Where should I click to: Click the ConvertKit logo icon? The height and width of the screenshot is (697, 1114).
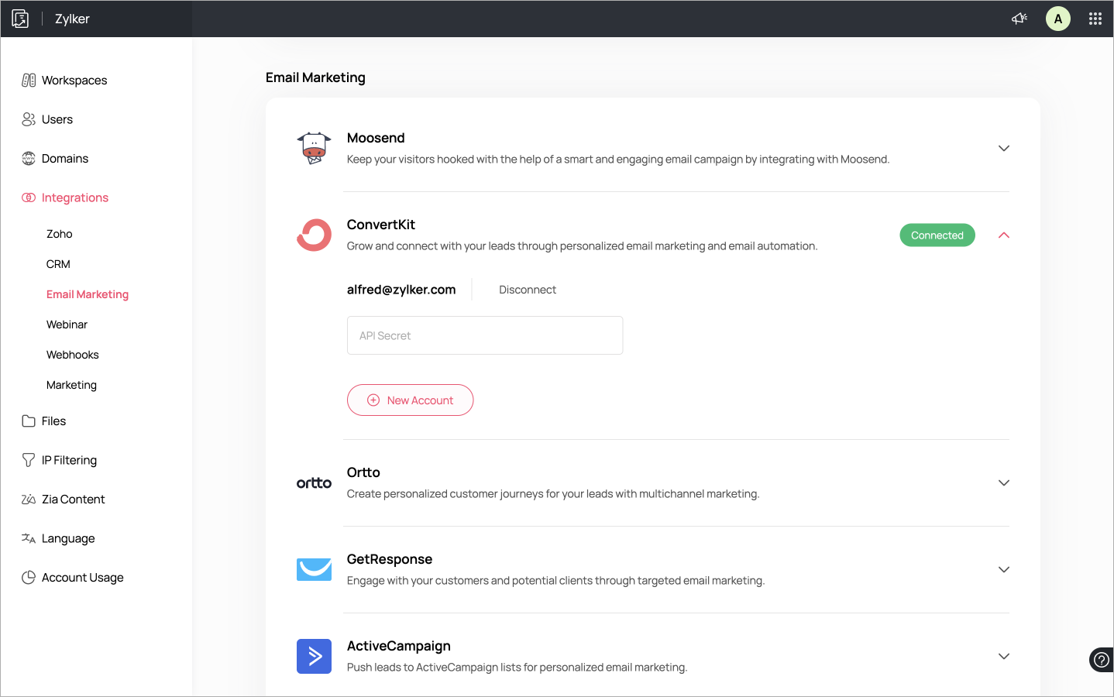(314, 235)
